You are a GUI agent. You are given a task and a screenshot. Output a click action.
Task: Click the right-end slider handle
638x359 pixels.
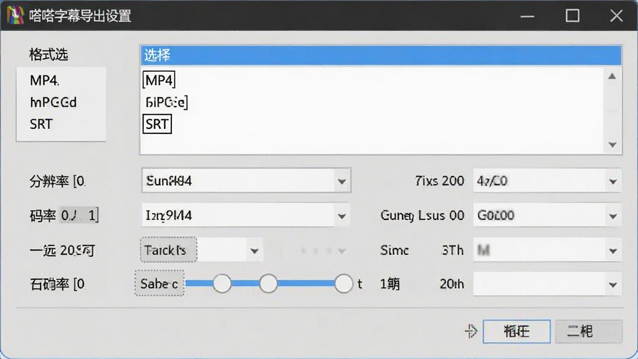tap(344, 284)
